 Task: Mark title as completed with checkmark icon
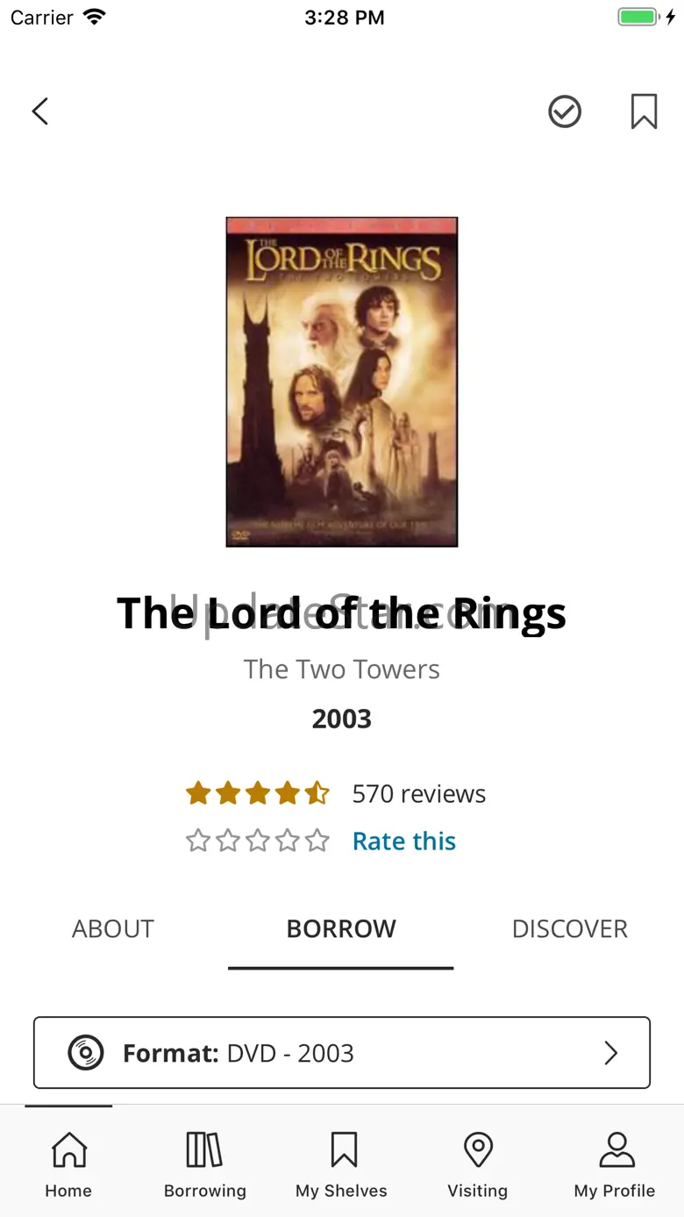click(x=565, y=111)
